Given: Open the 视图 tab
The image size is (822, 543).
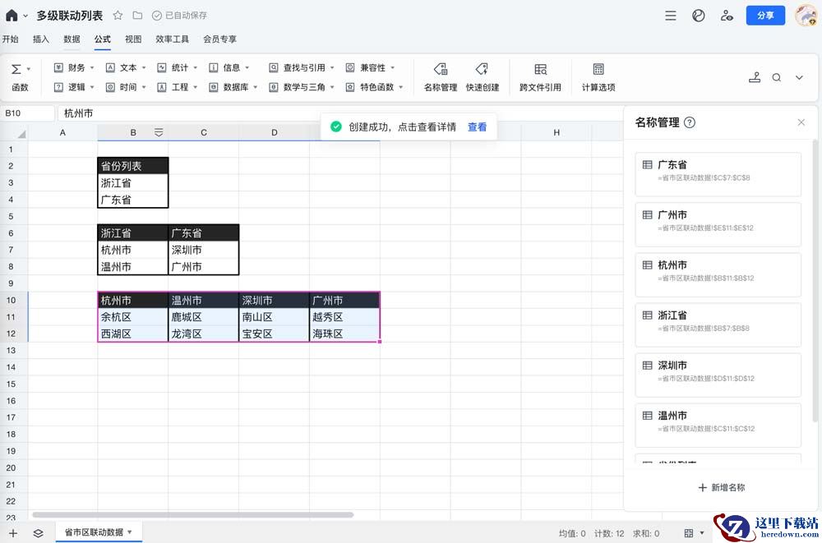Looking at the screenshot, I should click(133, 39).
